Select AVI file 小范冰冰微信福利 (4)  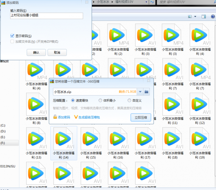[200, 40]
